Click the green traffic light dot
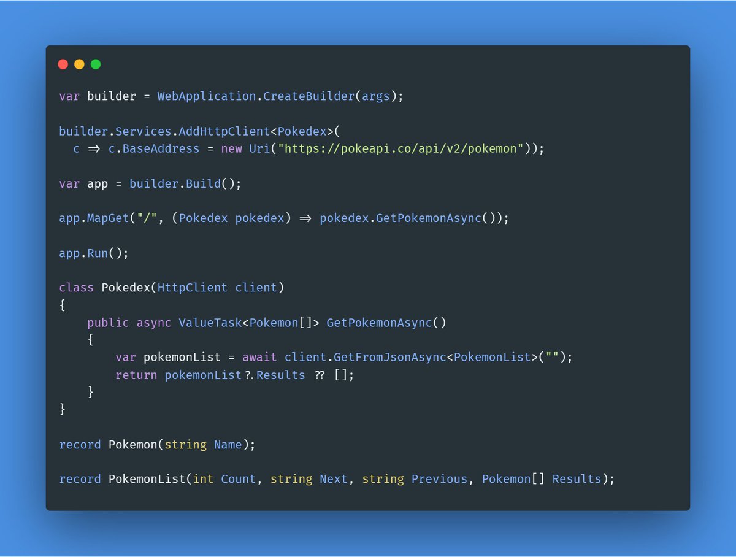Image resolution: width=736 pixels, height=557 pixels. tap(94, 64)
